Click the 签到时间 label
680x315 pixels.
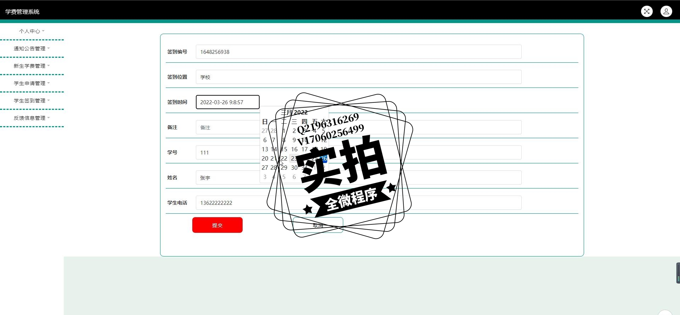click(177, 102)
